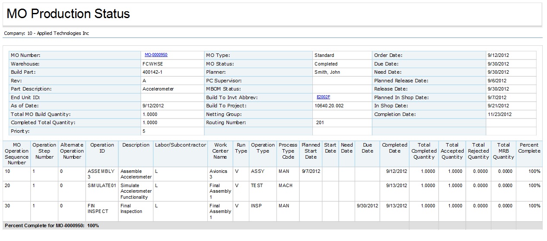Open the MO-0000950 order link
Image resolution: width=547 pixels, height=241 pixels.
tap(156, 55)
